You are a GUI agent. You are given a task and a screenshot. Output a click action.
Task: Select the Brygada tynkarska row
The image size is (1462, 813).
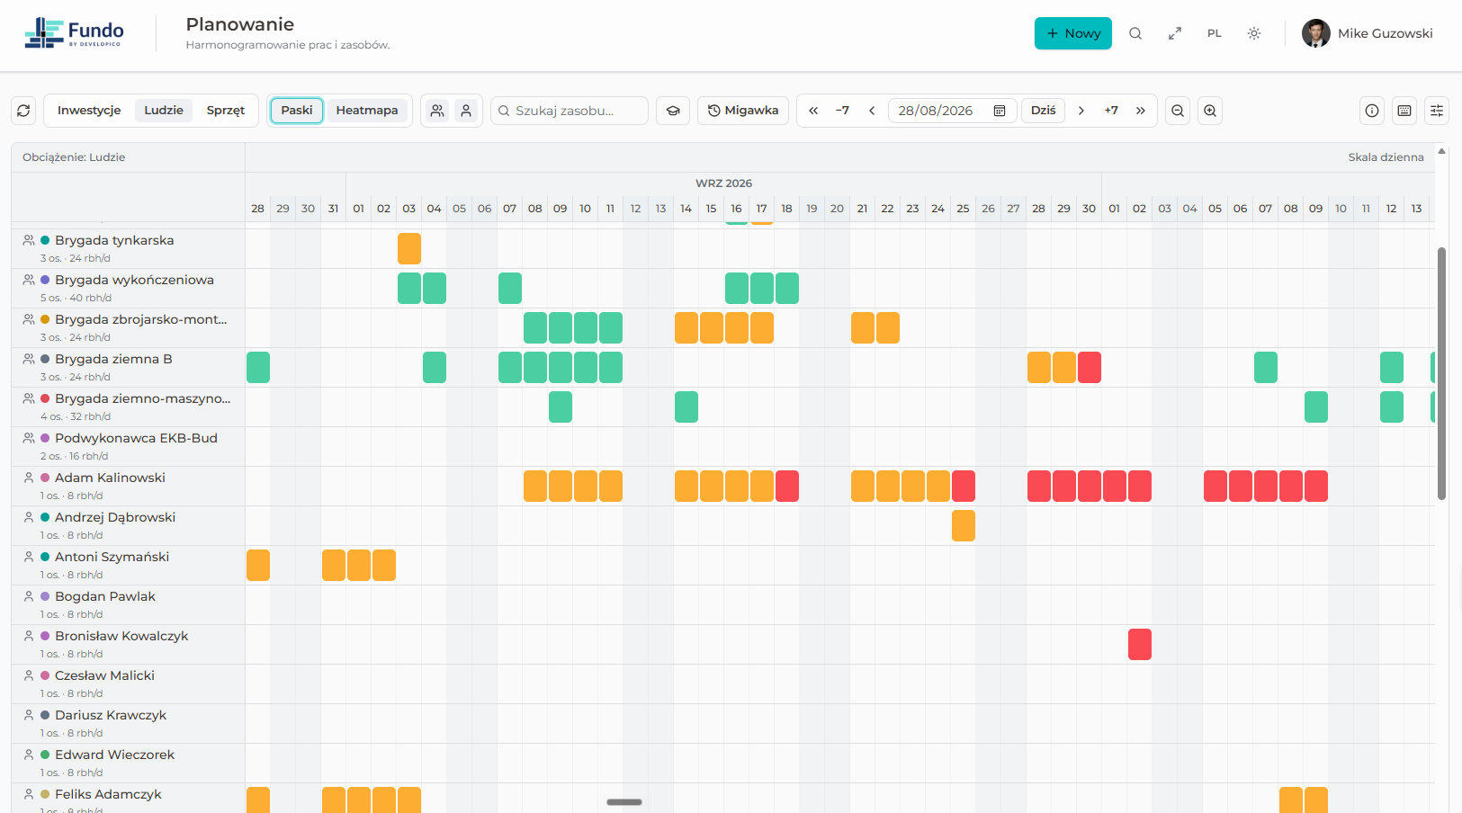pos(128,249)
